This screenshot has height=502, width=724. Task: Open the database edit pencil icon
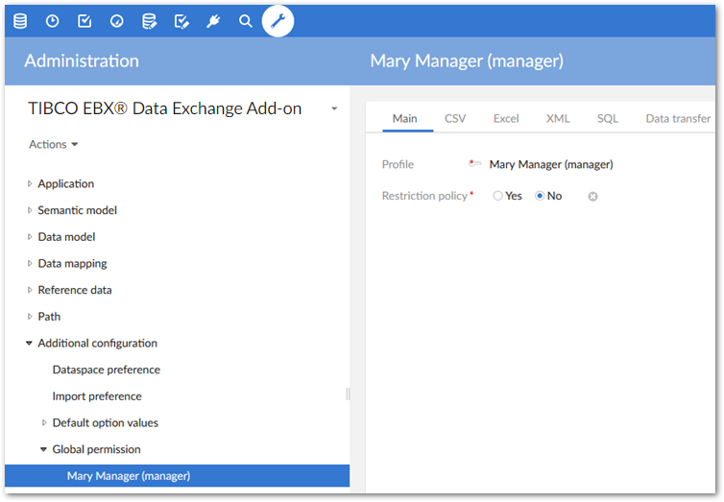pyautogui.click(x=149, y=20)
